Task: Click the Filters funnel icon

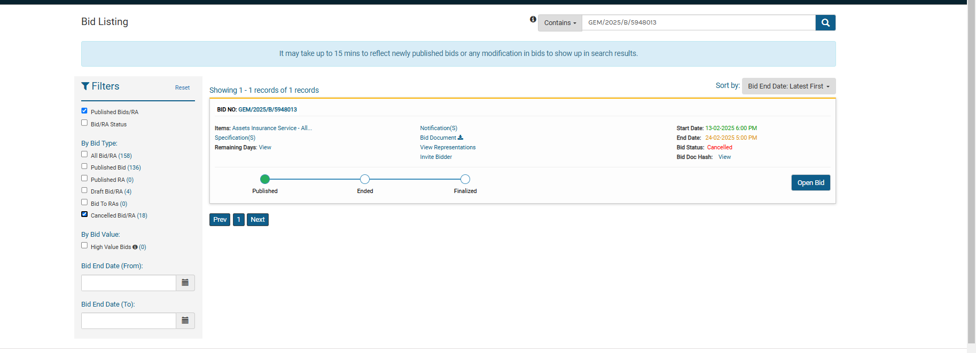Action: tap(85, 86)
